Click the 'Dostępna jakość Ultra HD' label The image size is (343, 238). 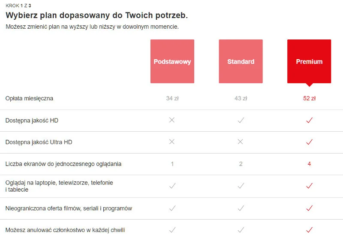pos(39,142)
